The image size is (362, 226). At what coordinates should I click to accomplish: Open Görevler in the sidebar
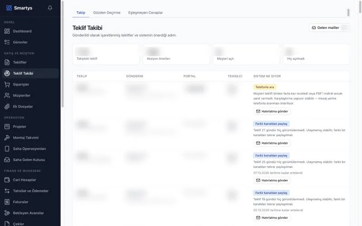point(30,42)
